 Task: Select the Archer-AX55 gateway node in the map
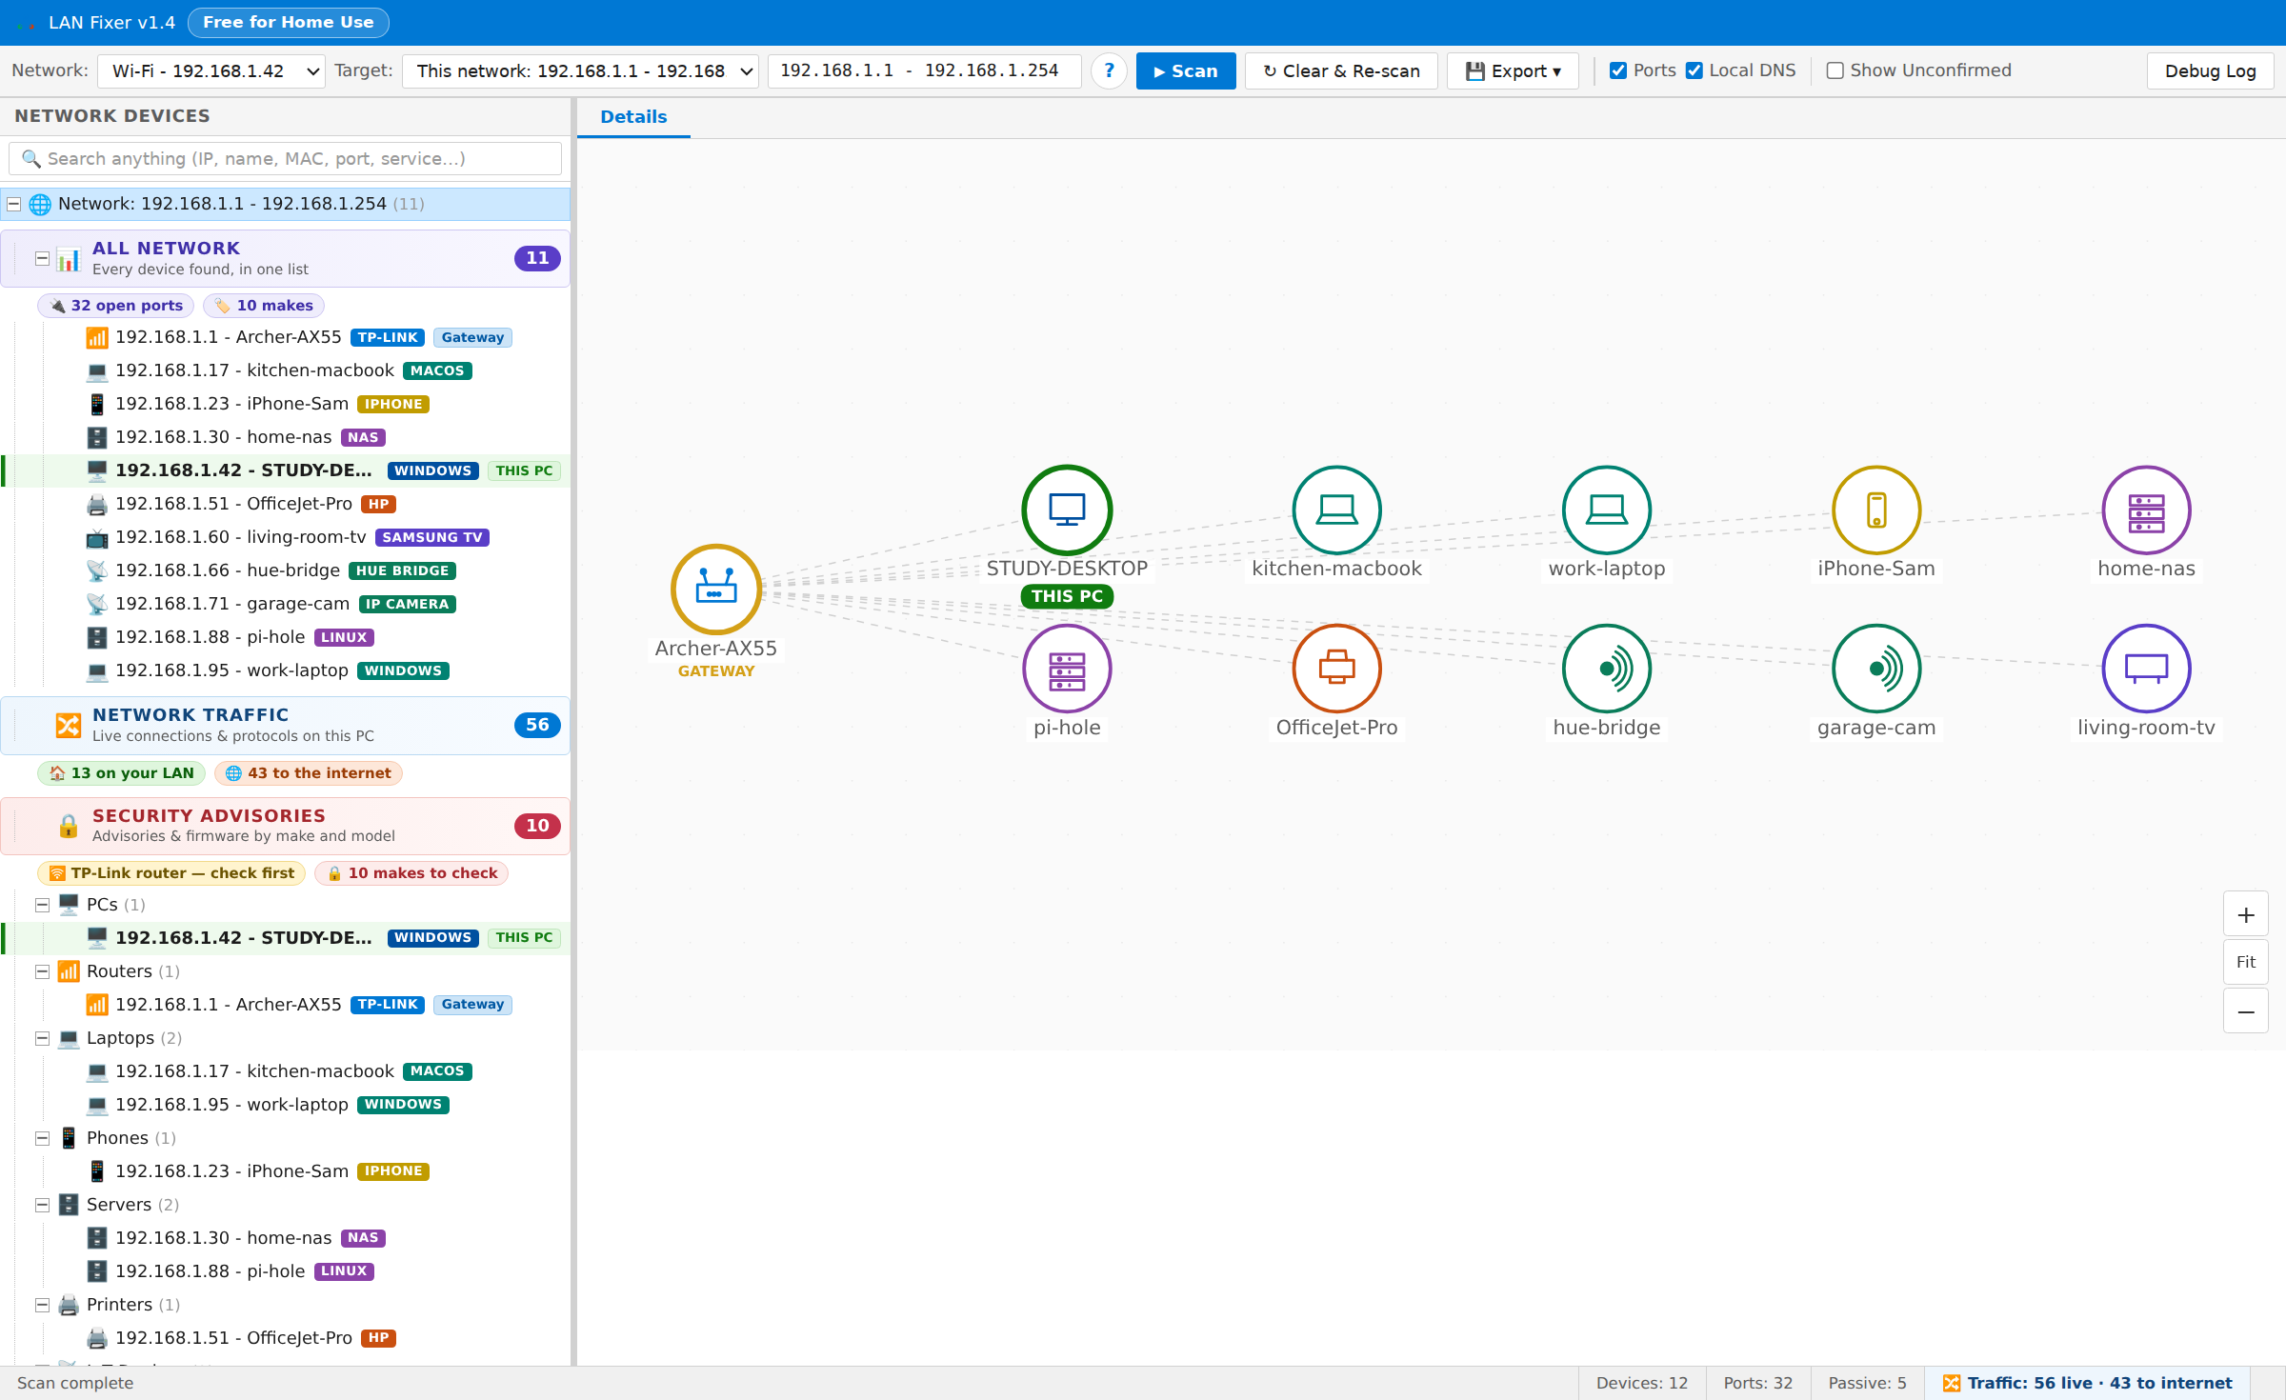[x=715, y=590]
